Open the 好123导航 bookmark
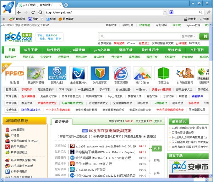Screen dimensions: 213x182 click(17, 19)
